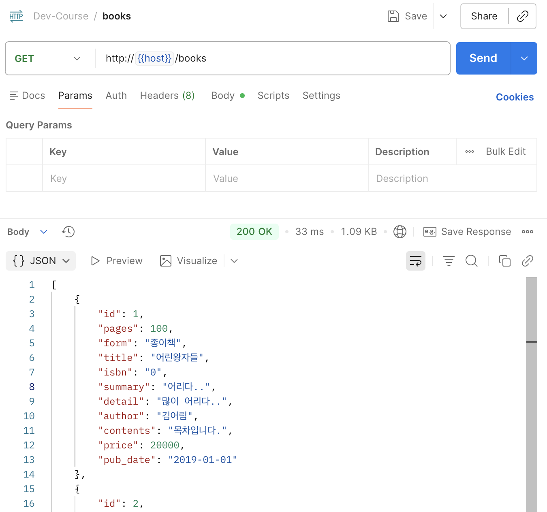Image resolution: width=547 pixels, height=512 pixels.
Task: Switch to the Headers (8) tab
Action: tap(167, 96)
